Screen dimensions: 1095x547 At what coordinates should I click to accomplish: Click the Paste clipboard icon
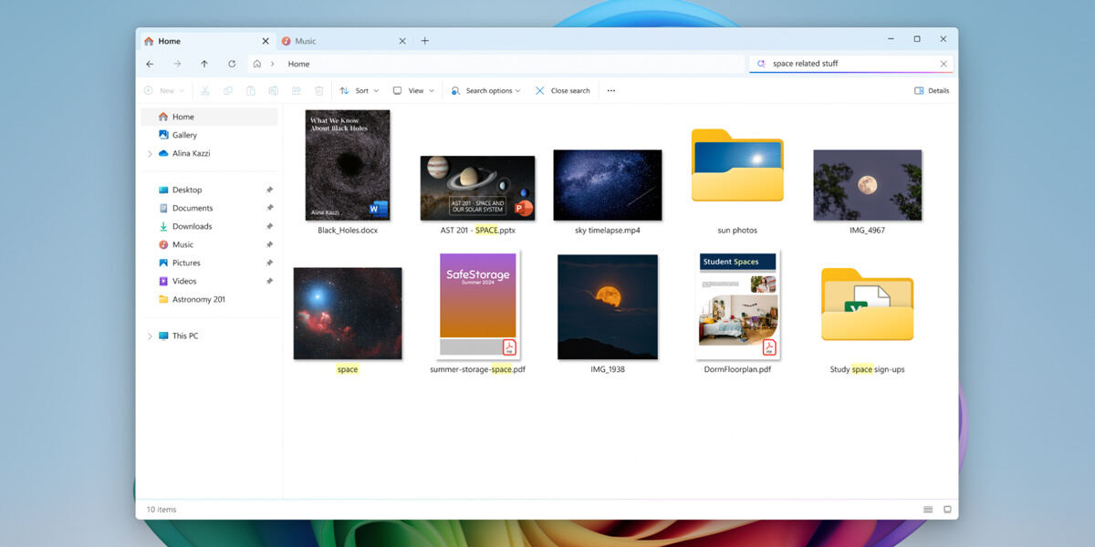click(250, 90)
